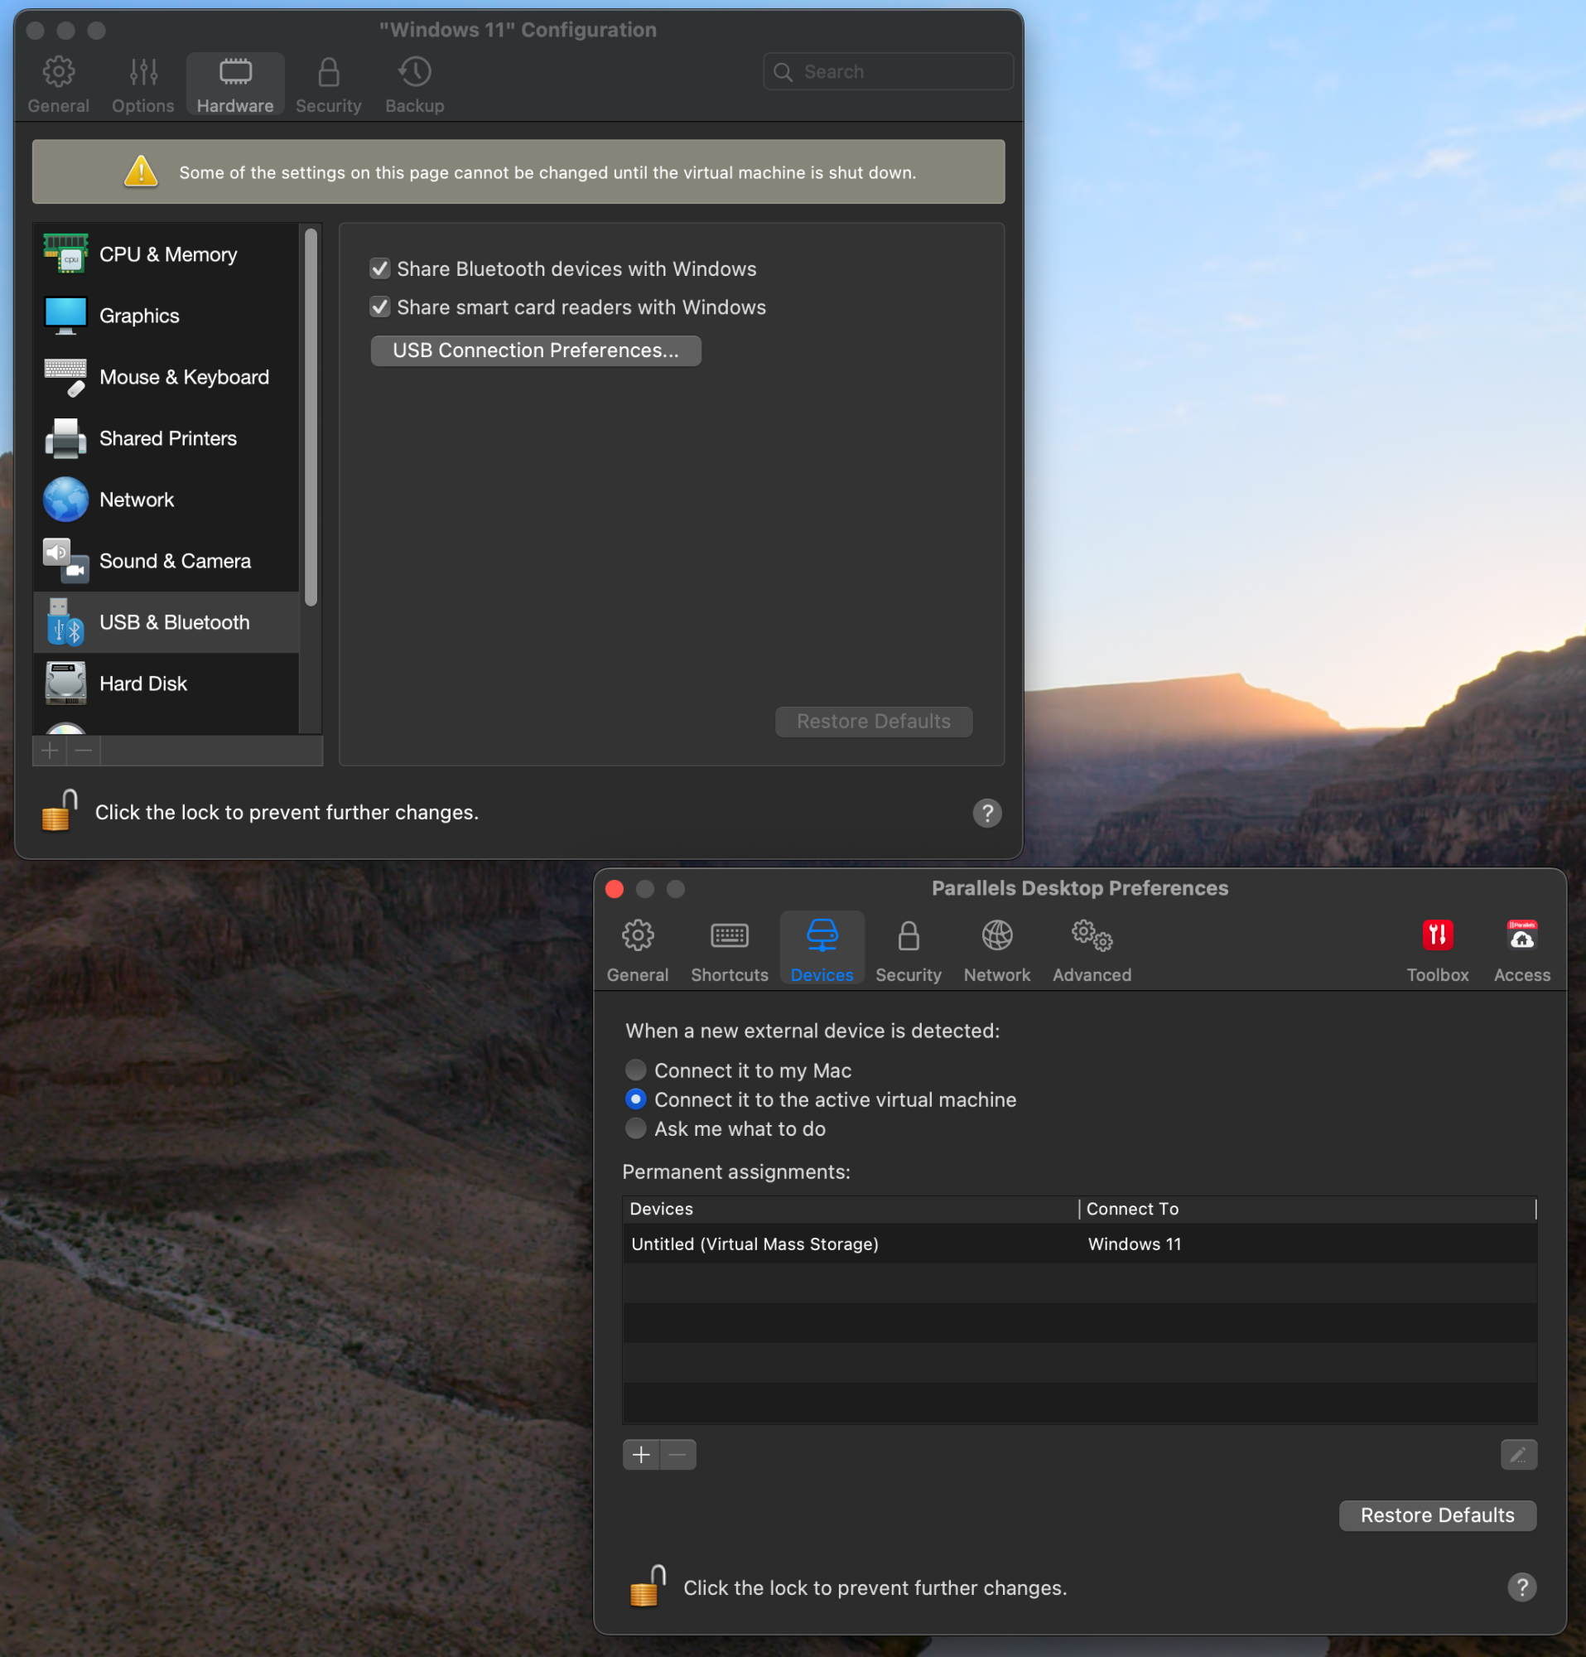Click the hardware list scrollbar

[311, 417]
